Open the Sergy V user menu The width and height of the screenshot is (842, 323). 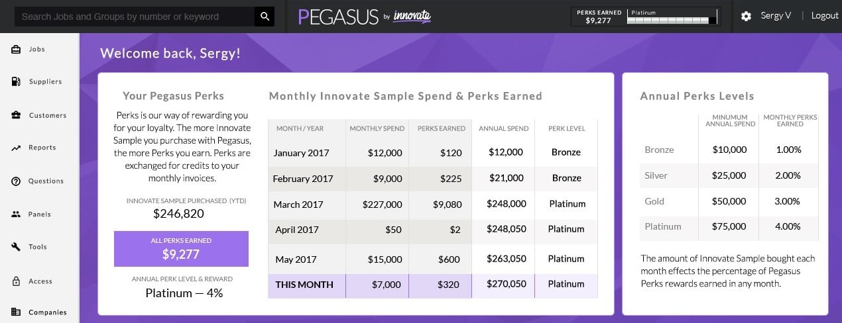(776, 16)
